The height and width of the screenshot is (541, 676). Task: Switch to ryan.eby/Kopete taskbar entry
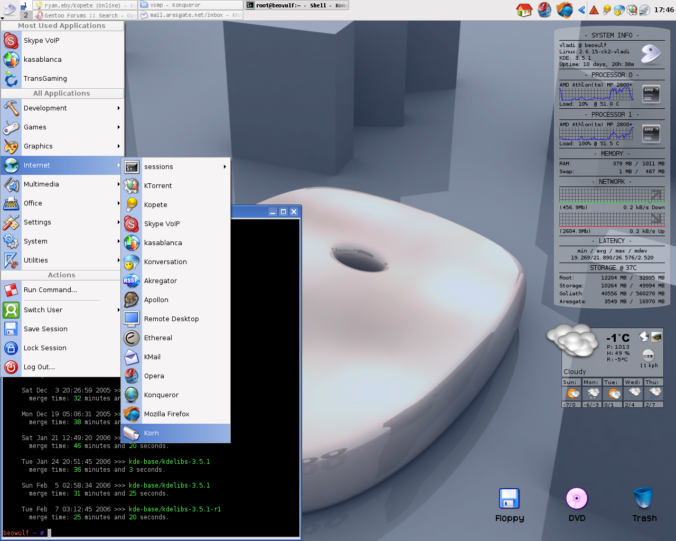coord(84,5)
